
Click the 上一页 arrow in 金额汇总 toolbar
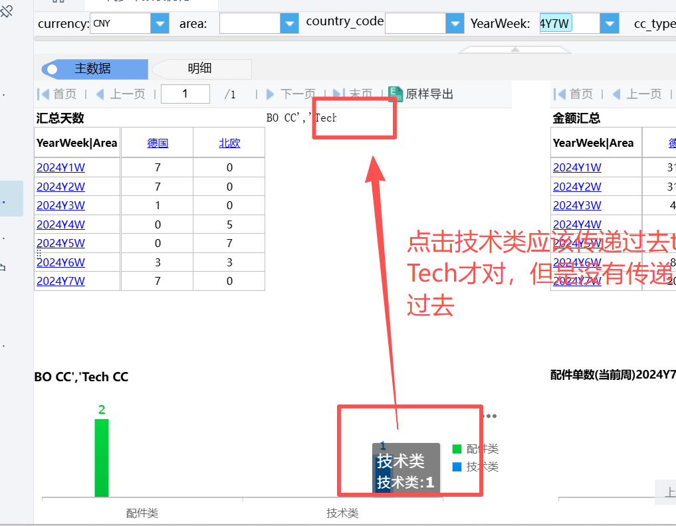tap(616, 94)
